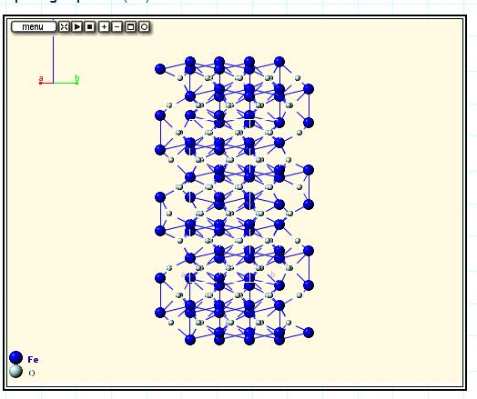Click the green 'b' axis label
This screenshot has width=477, height=399.
(77, 78)
